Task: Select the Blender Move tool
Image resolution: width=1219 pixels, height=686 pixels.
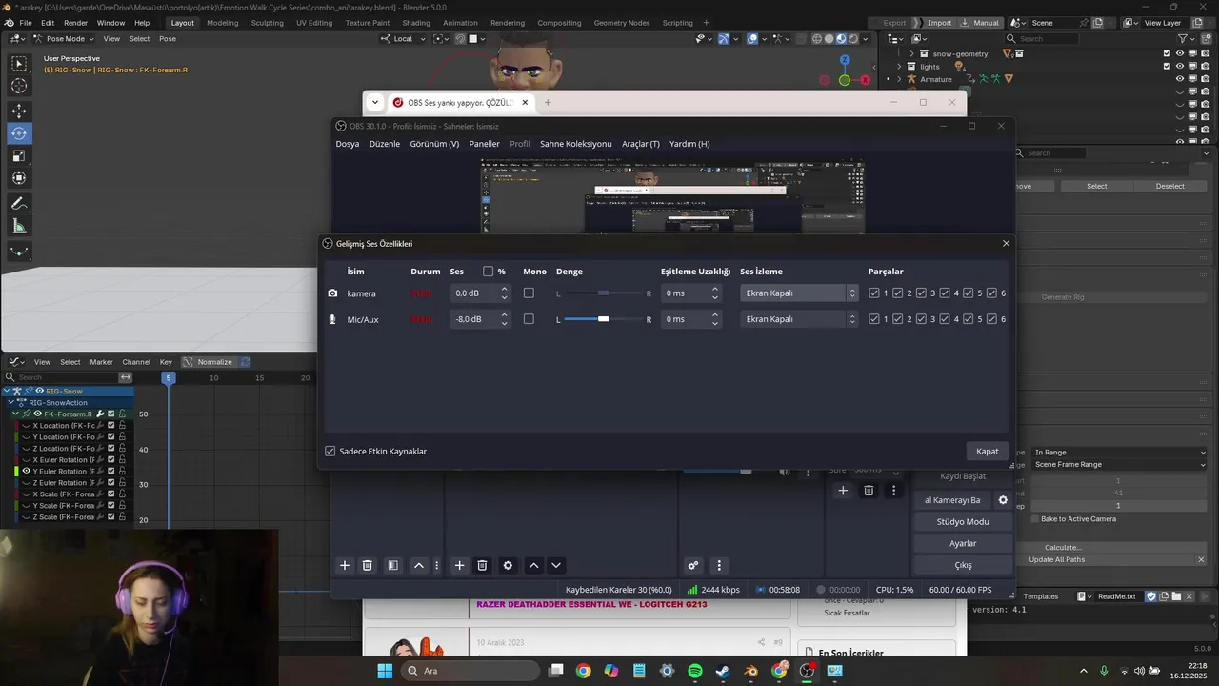Action: [x=19, y=111]
